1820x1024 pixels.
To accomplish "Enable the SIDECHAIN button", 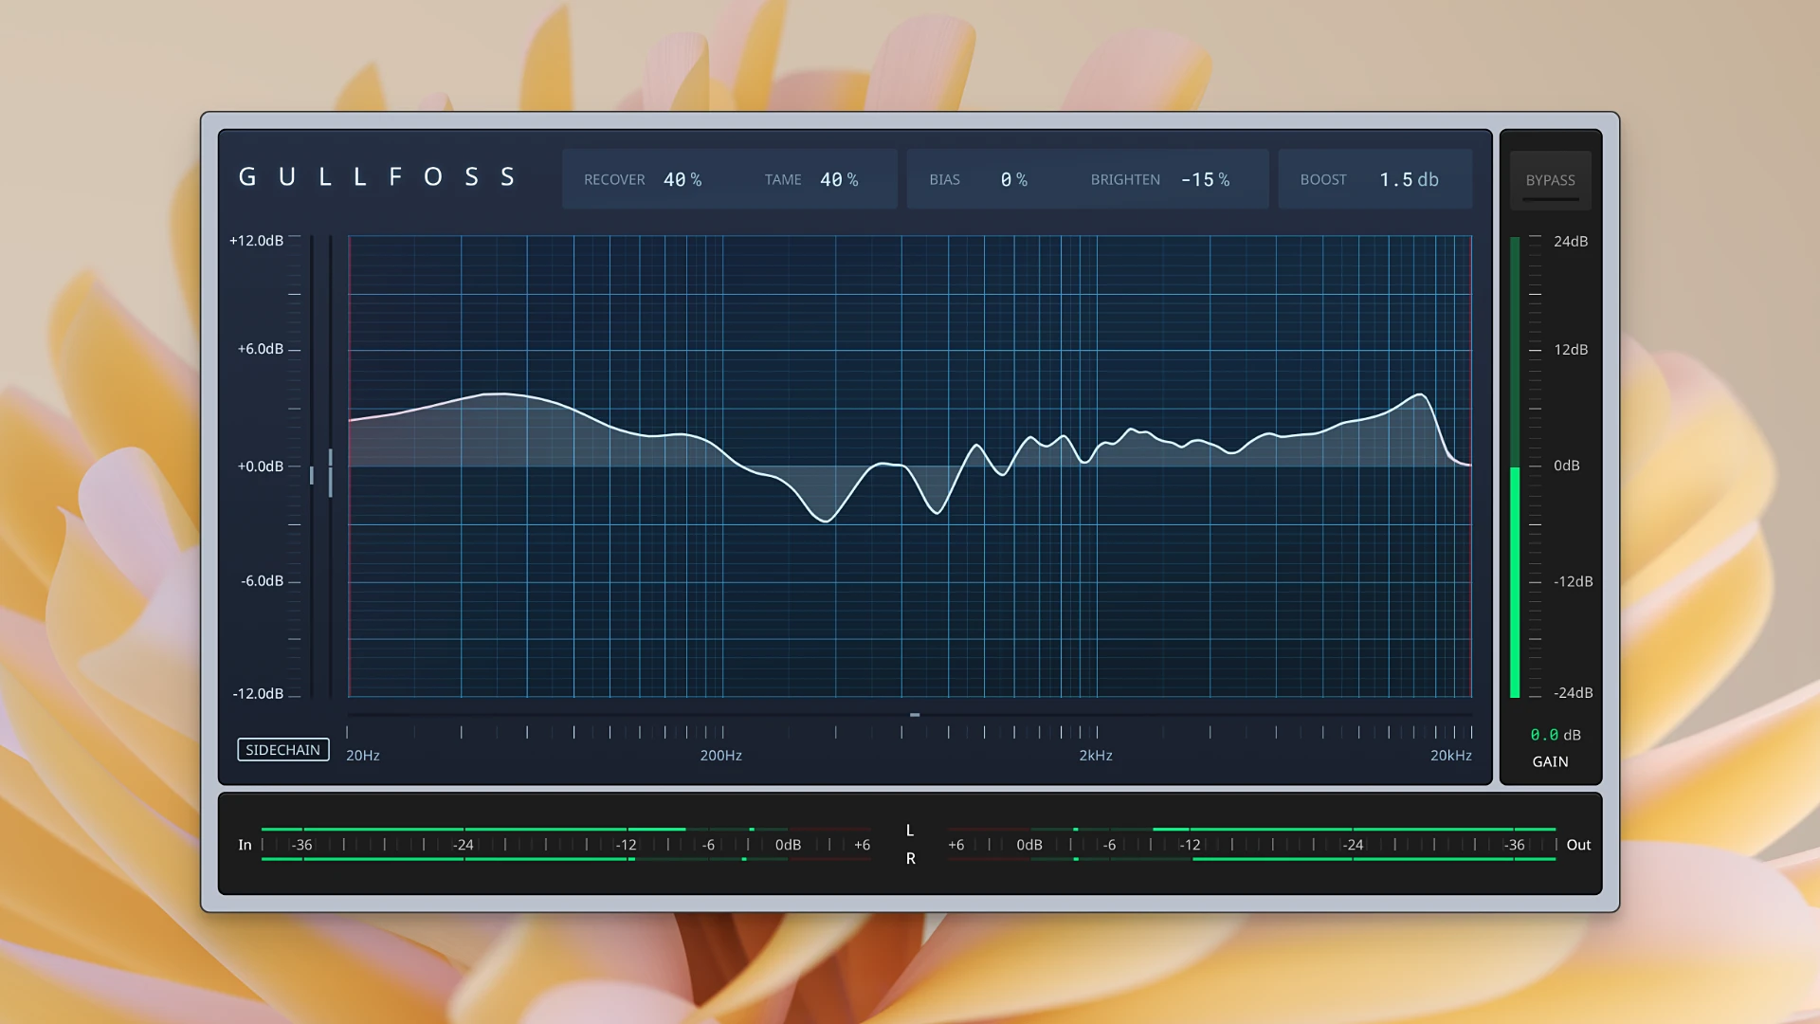I will point(282,750).
